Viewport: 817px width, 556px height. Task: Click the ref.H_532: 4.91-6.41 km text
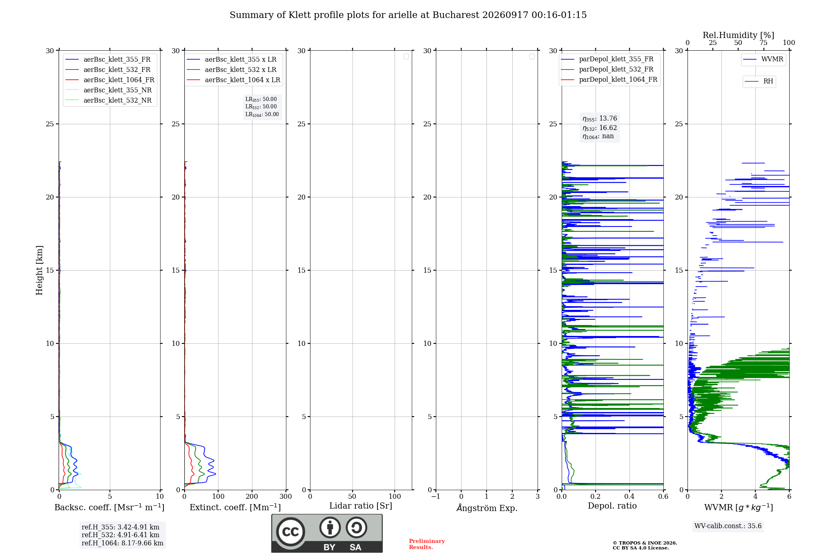point(121,535)
